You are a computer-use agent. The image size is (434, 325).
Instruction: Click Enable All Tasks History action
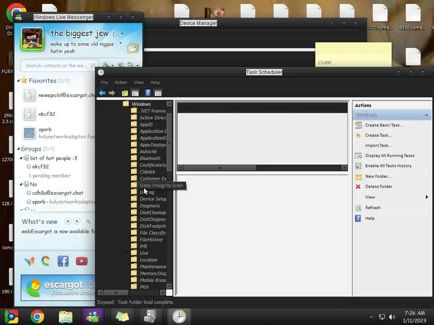388,166
